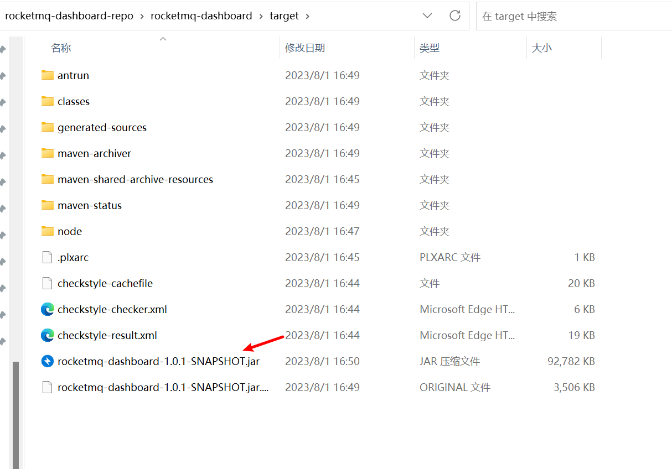Click the JAR 压缩文件 type cell
672x469 pixels.
pos(449,361)
